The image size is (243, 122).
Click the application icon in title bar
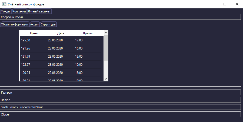tap(4, 4)
